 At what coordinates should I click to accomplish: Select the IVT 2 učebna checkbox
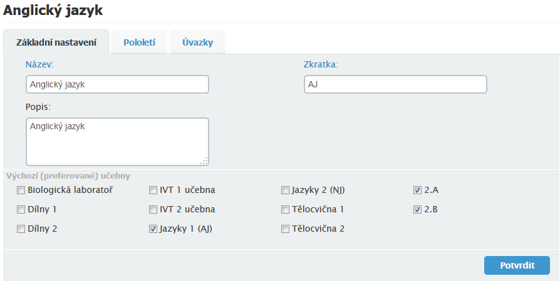click(153, 209)
